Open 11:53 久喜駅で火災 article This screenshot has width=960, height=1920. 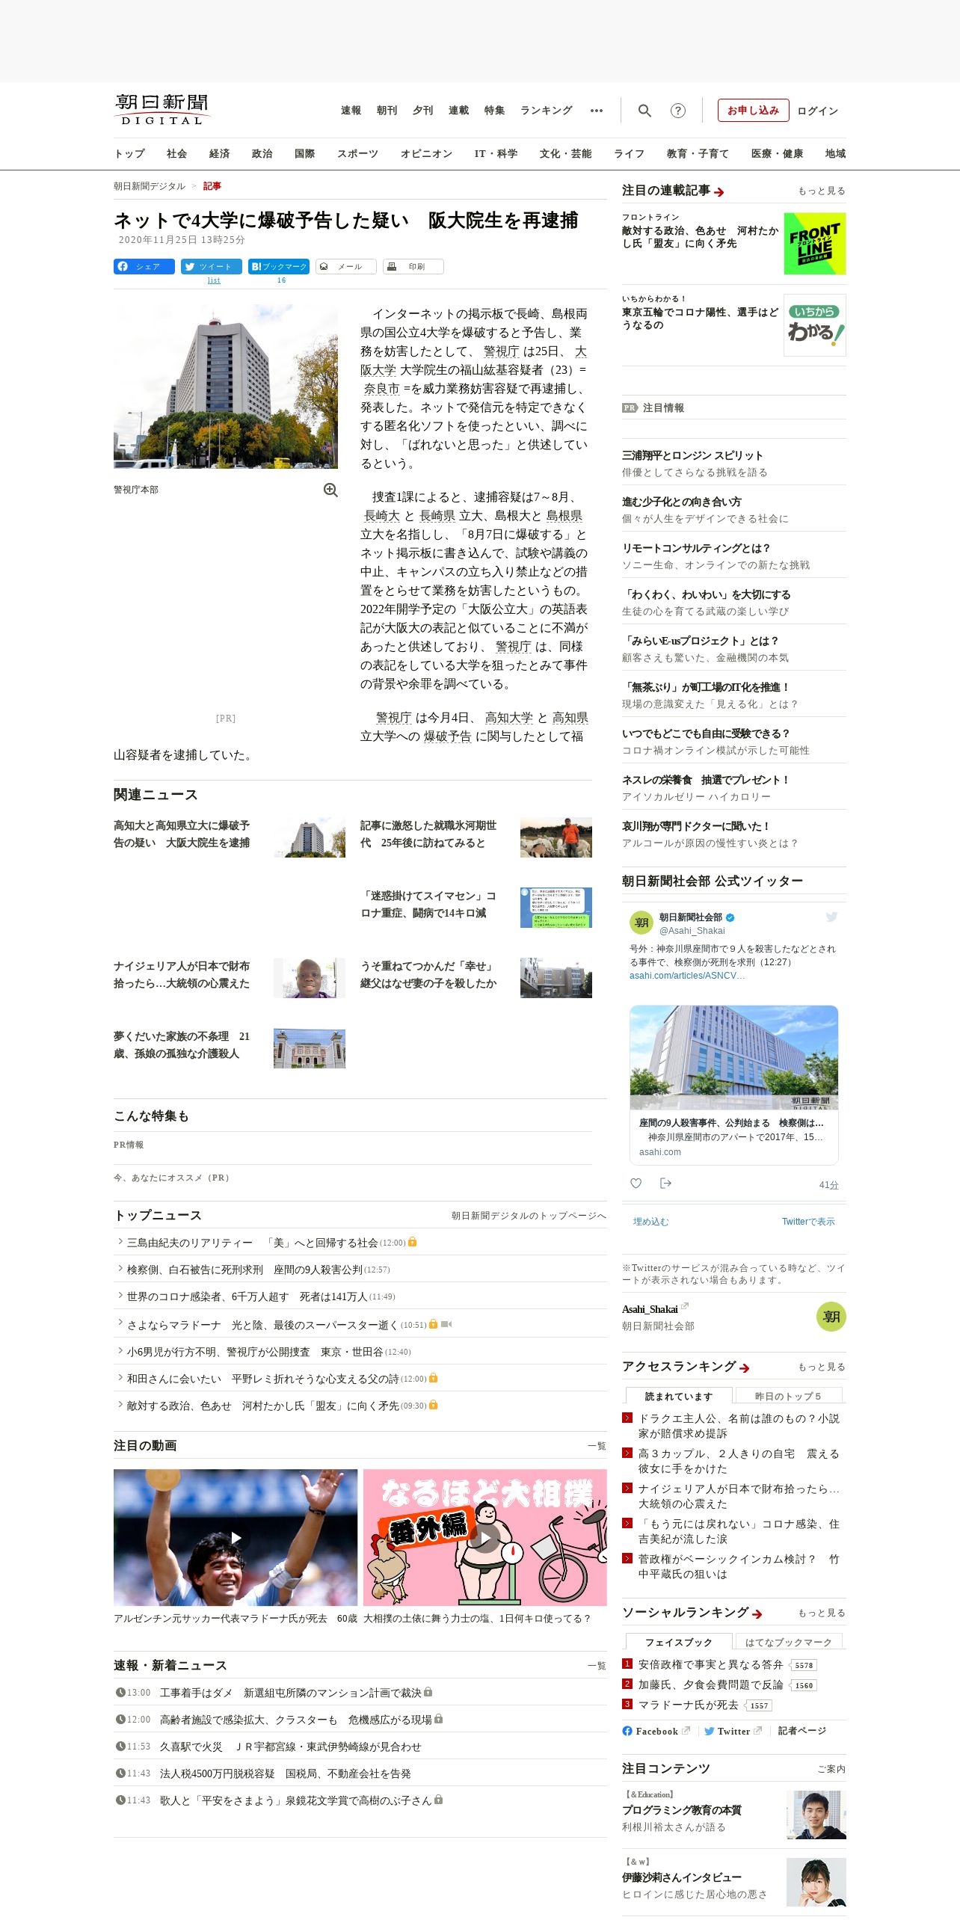290,1747
